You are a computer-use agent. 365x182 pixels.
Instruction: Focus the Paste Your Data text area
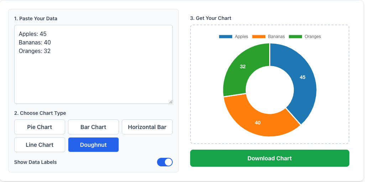point(93,64)
